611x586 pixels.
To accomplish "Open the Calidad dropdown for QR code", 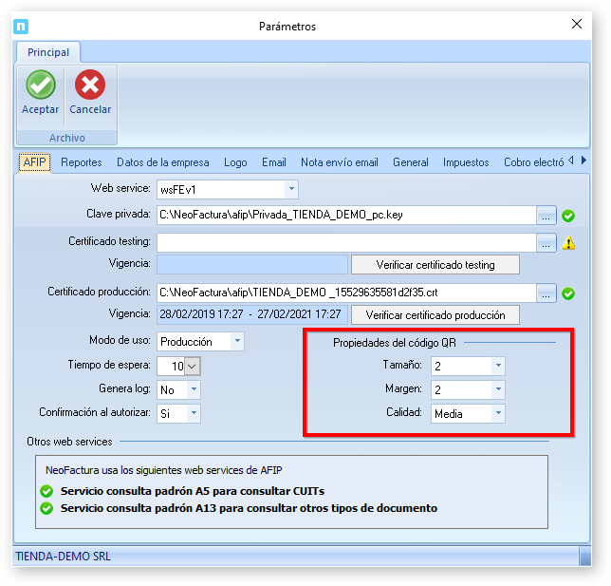I will [x=498, y=414].
